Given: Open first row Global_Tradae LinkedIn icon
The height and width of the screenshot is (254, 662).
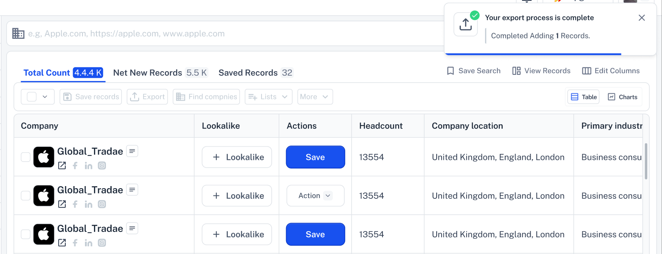Looking at the screenshot, I should pos(88,166).
